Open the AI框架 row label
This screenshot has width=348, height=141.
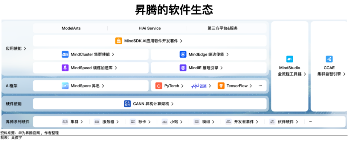point(12,86)
